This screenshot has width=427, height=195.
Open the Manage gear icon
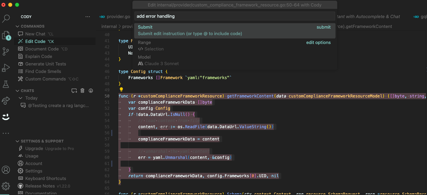(x=6, y=186)
